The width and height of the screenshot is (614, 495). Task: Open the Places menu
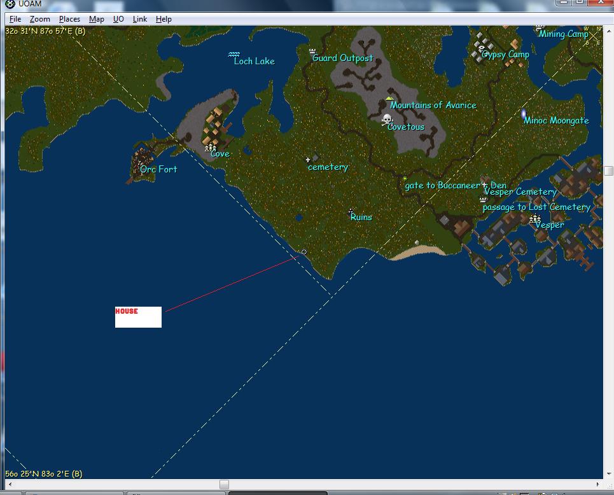tap(69, 19)
